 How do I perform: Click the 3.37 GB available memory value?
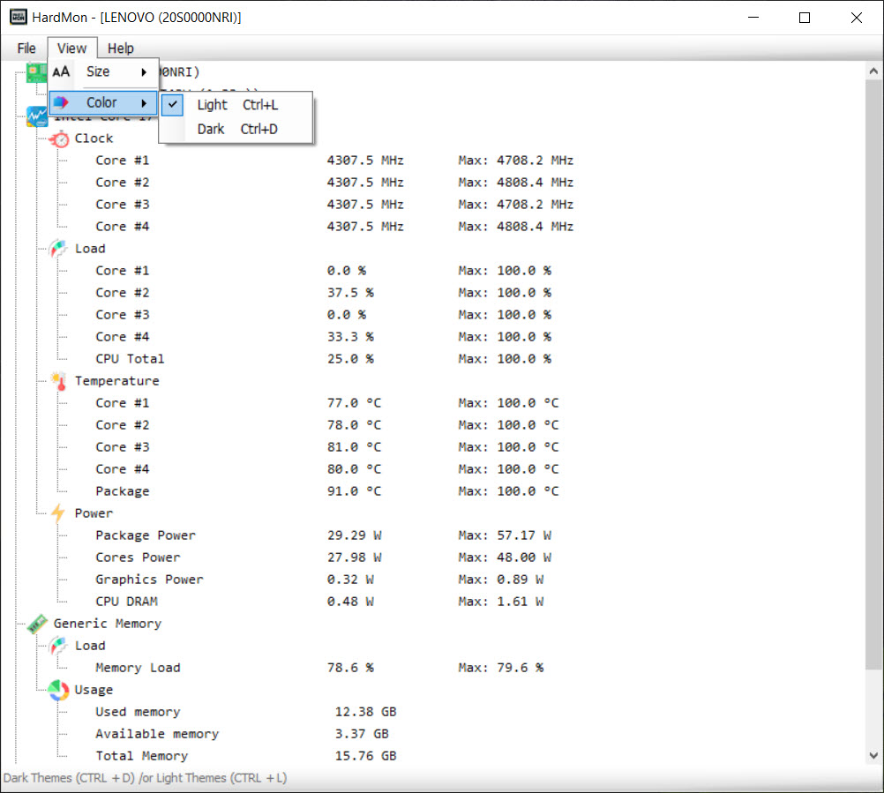point(362,734)
